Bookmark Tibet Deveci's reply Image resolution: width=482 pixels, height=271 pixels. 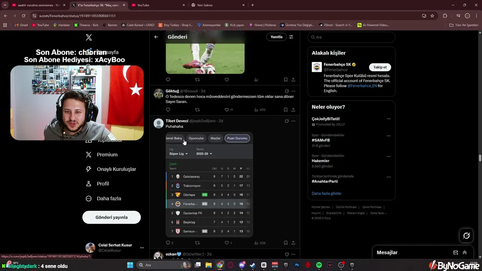(286, 243)
